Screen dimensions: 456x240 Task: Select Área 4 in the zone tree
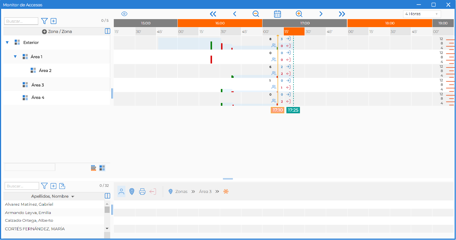pos(38,97)
